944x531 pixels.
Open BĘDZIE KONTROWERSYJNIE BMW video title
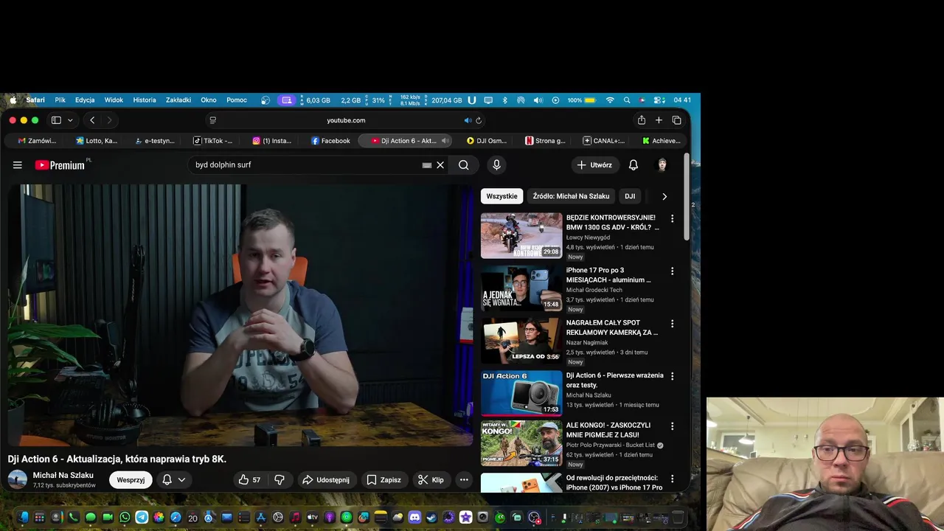pos(612,223)
